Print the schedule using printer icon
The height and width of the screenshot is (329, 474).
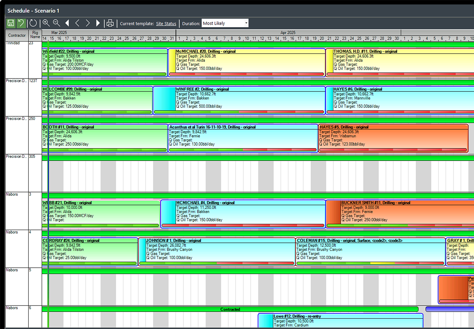point(110,23)
